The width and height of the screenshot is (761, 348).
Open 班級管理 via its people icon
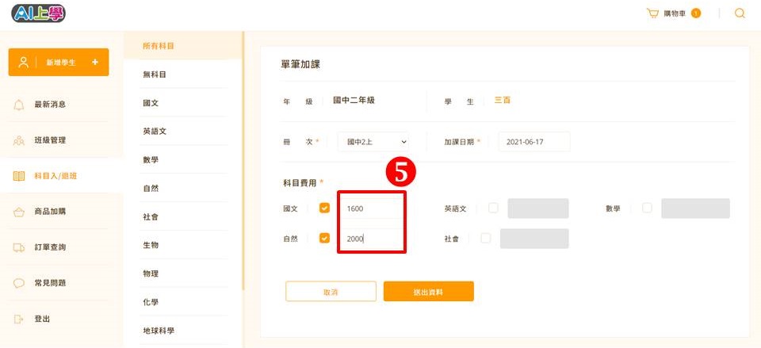click(x=18, y=141)
